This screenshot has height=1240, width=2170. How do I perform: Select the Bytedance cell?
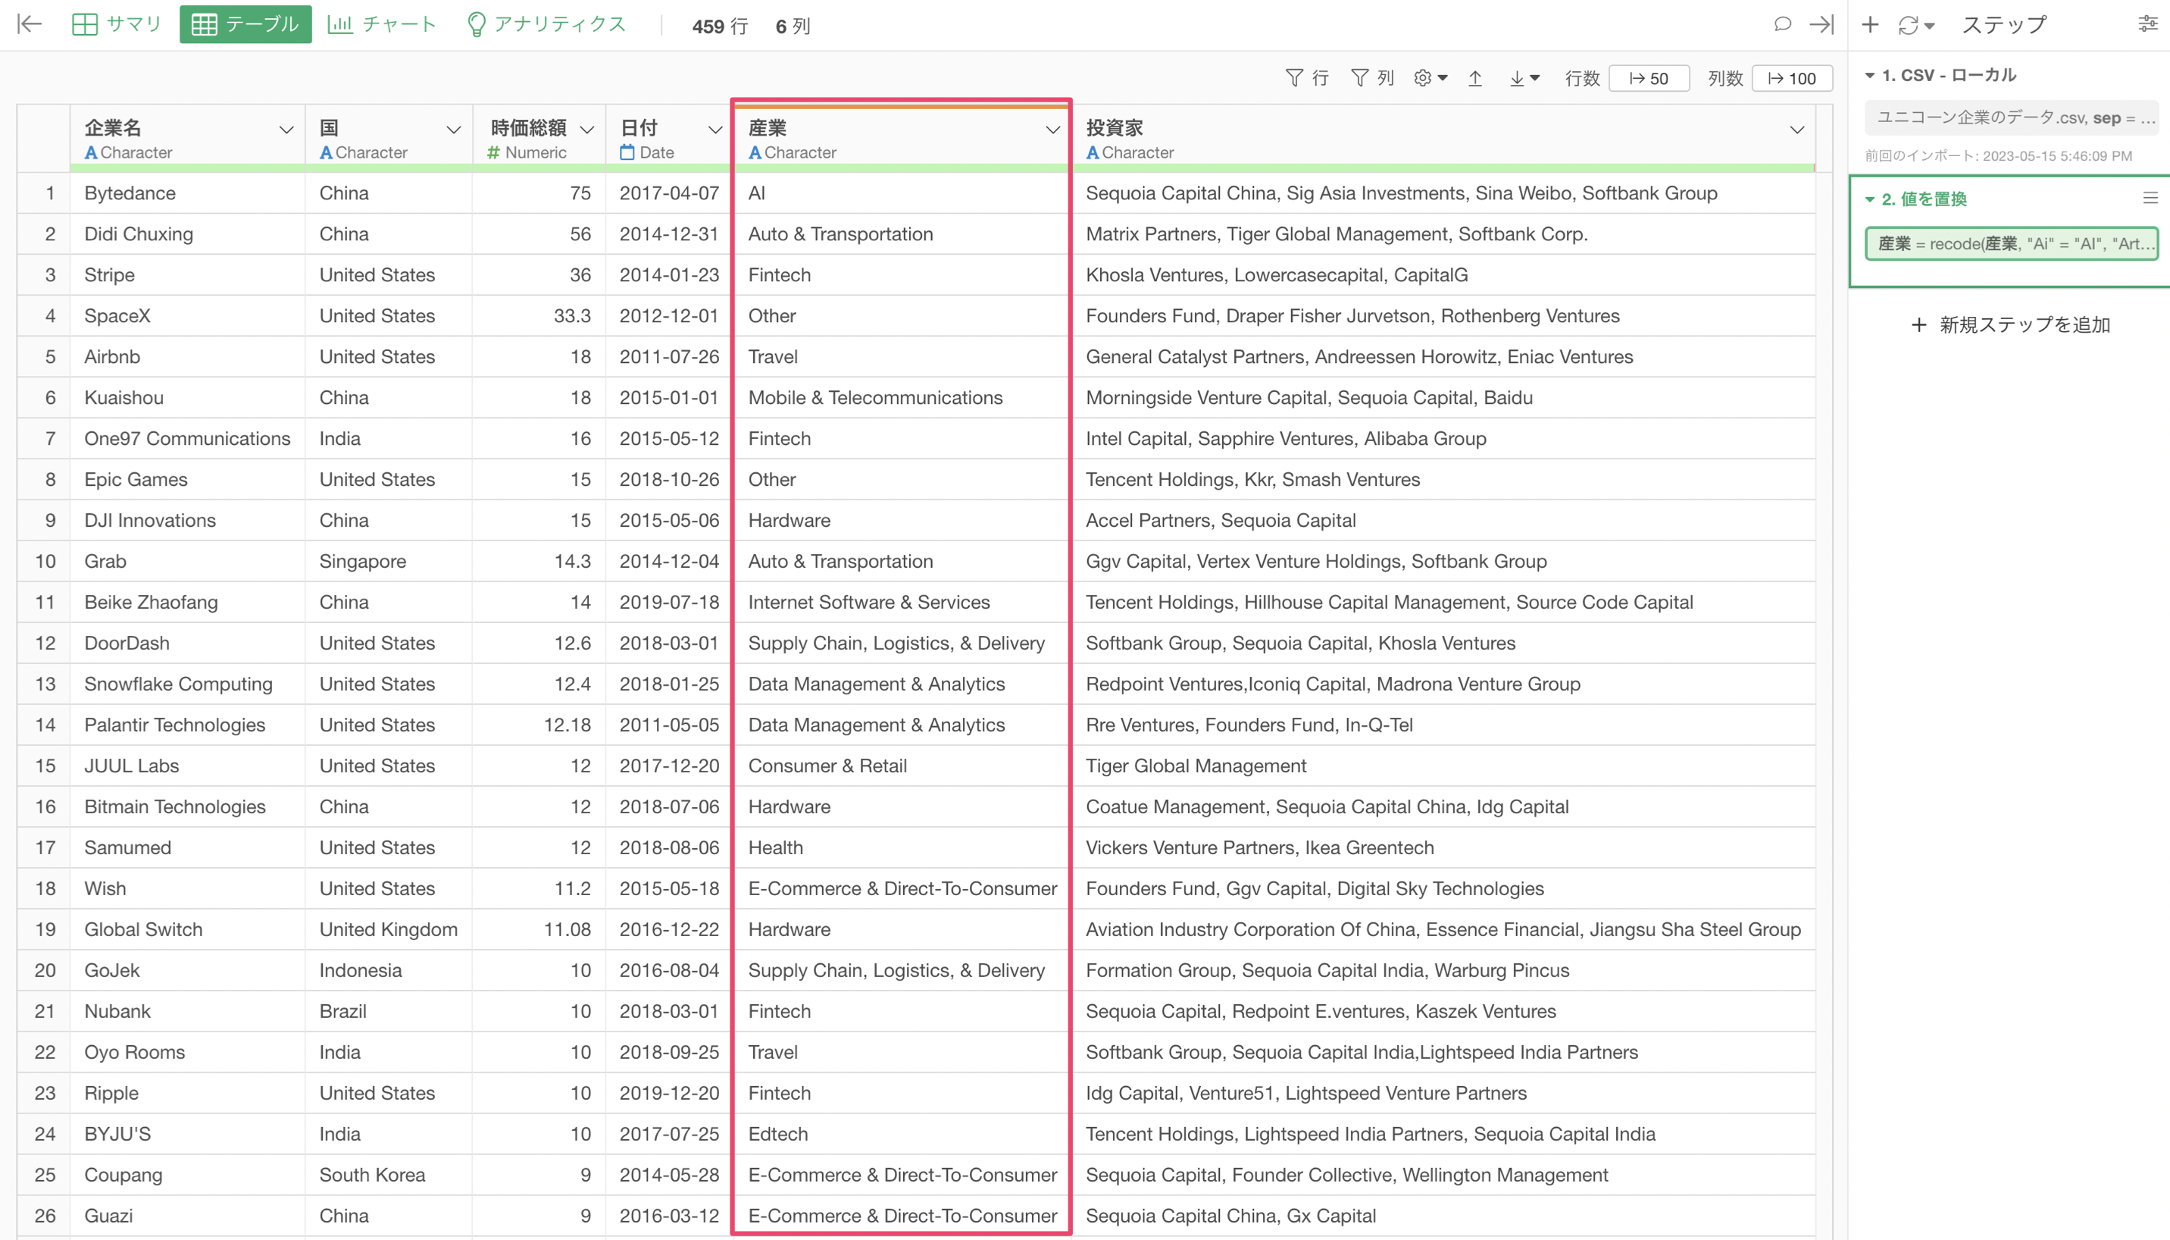coord(187,193)
